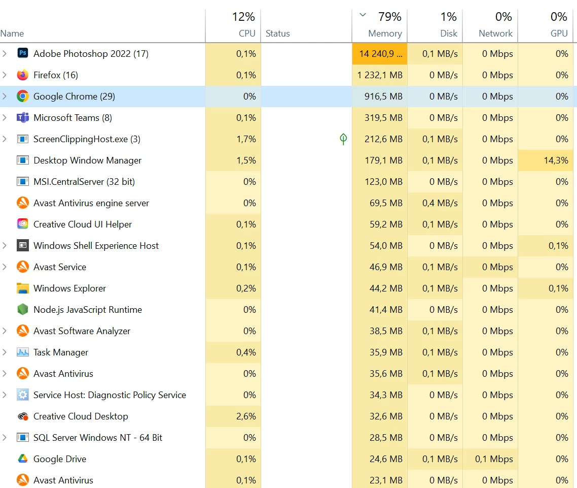Click the Microsoft Teams process icon
Screen dimensions: 577x488
click(22, 118)
